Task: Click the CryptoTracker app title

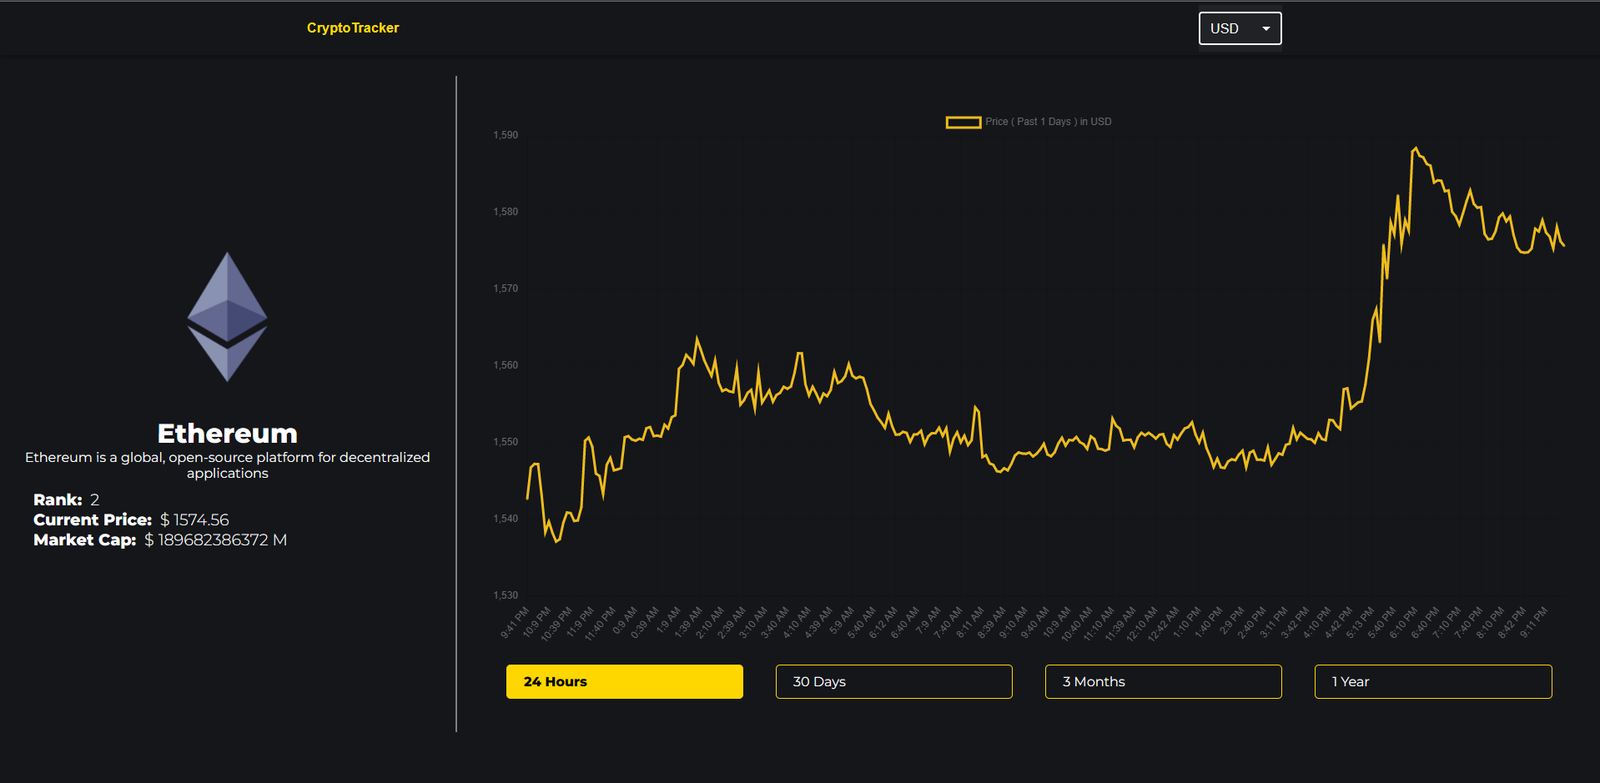Action: point(353,28)
